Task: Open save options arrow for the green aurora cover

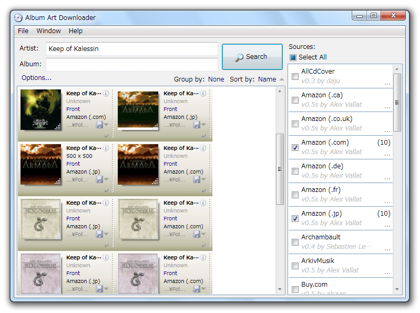Action: tap(106, 125)
